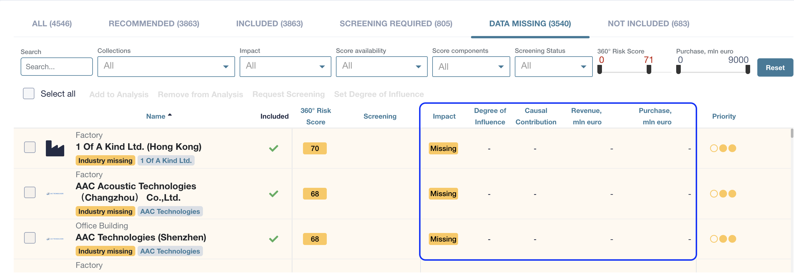Open 1 Of A Kind Ltd. (Hong Kong) entry
The width and height of the screenshot is (794, 275).
(x=138, y=147)
